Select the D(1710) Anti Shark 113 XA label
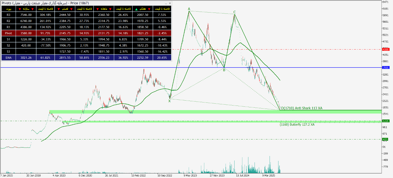Screen dimensions: 393x178 pos(302,108)
